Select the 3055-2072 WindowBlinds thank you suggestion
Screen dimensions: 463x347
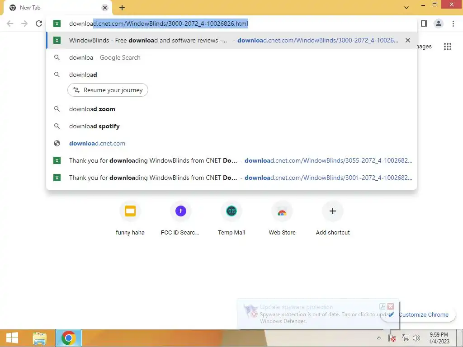coord(231,160)
